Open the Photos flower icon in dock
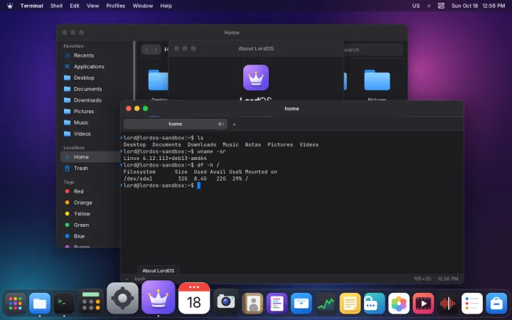The image size is (512, 320). pos(399,304)
